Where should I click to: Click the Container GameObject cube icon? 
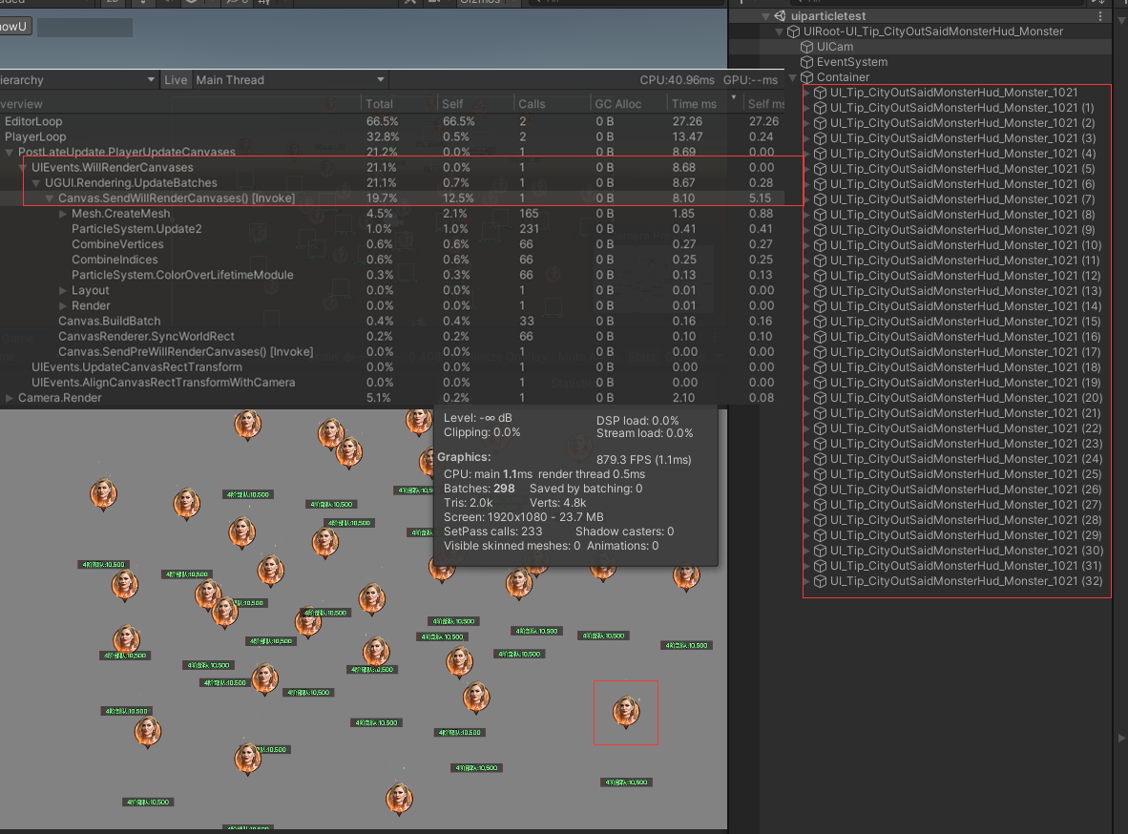(x=806, y=77)
